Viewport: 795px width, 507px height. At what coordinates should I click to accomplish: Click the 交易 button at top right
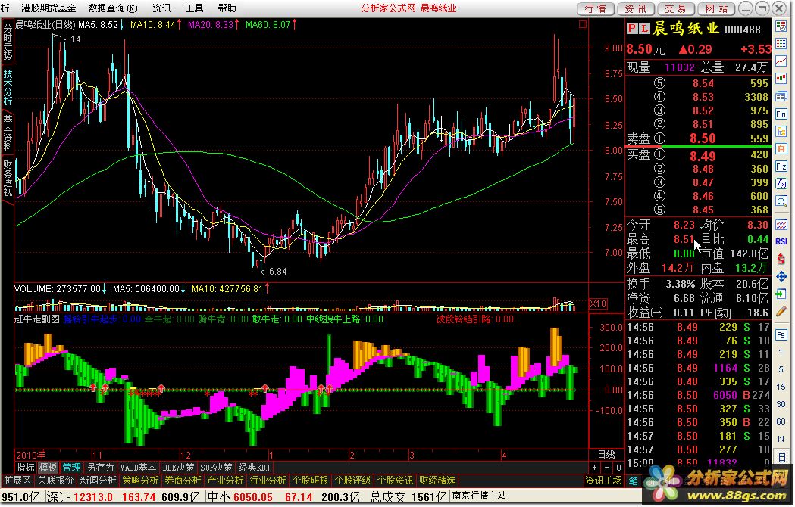[676, 8]
